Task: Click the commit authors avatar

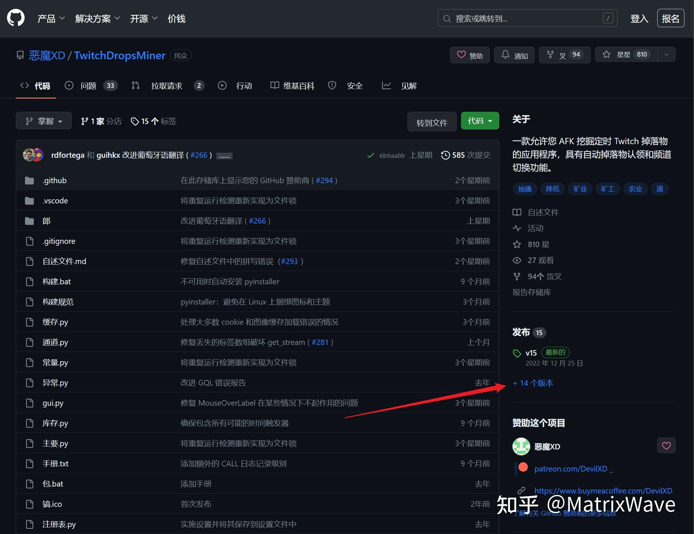Action: [33, 155]
